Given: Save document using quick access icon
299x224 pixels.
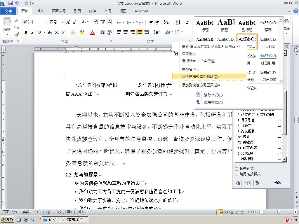Looking at the screenshot, I should tap(10, 3).
